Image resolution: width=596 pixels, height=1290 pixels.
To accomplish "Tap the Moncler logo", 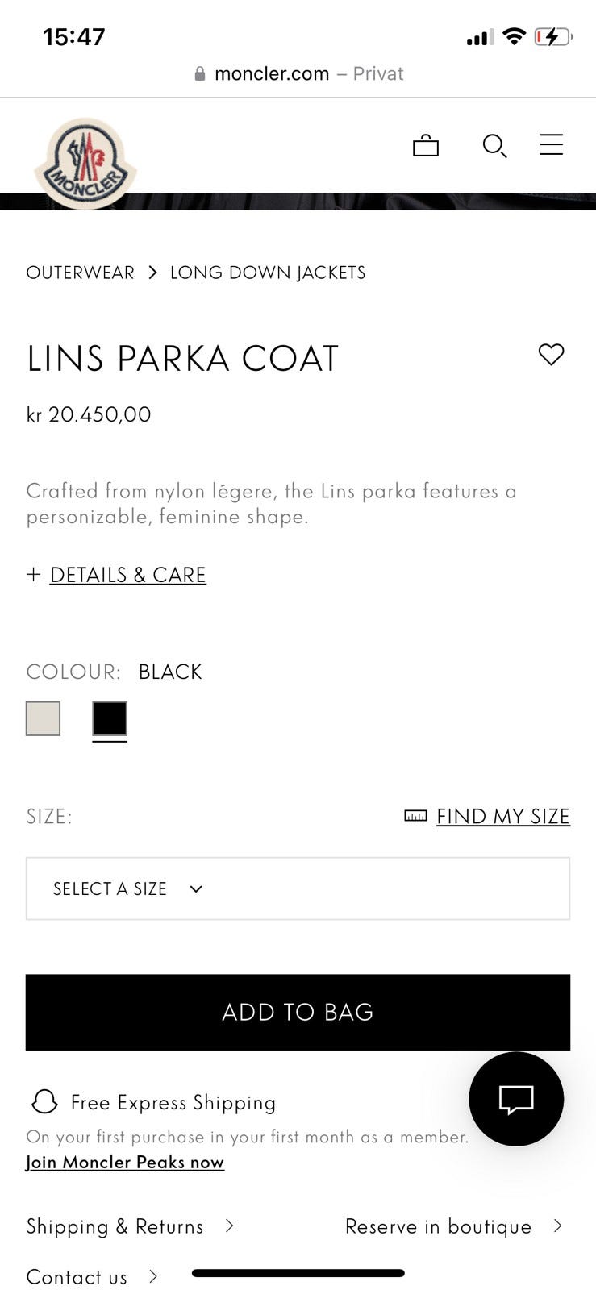I will point(85,164).
